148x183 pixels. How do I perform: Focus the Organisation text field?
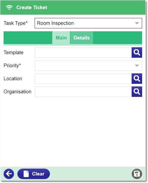pos(83,92)
